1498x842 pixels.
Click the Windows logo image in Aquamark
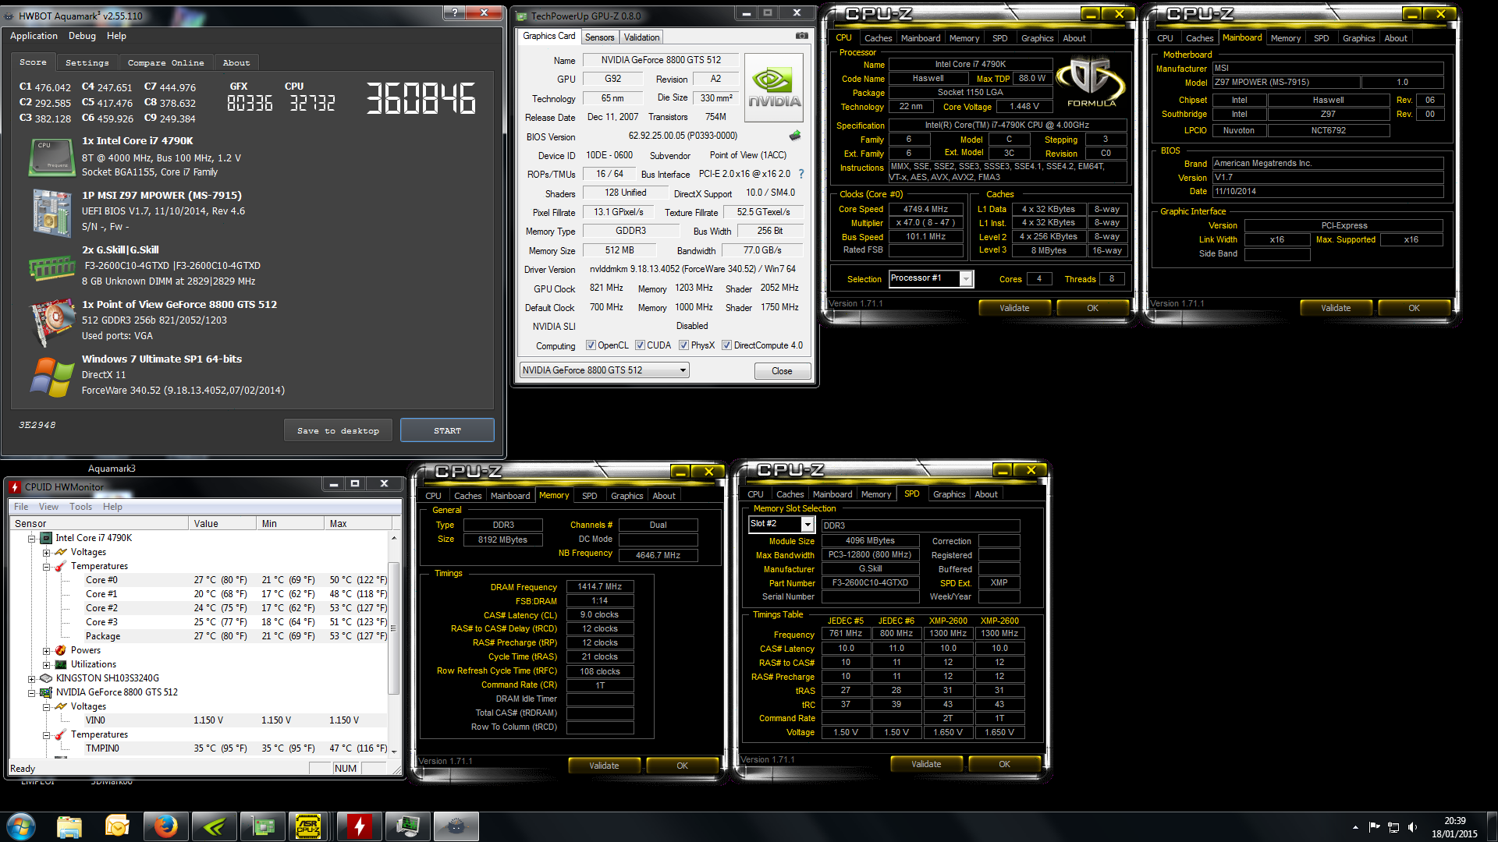click(x=51, y=377)
